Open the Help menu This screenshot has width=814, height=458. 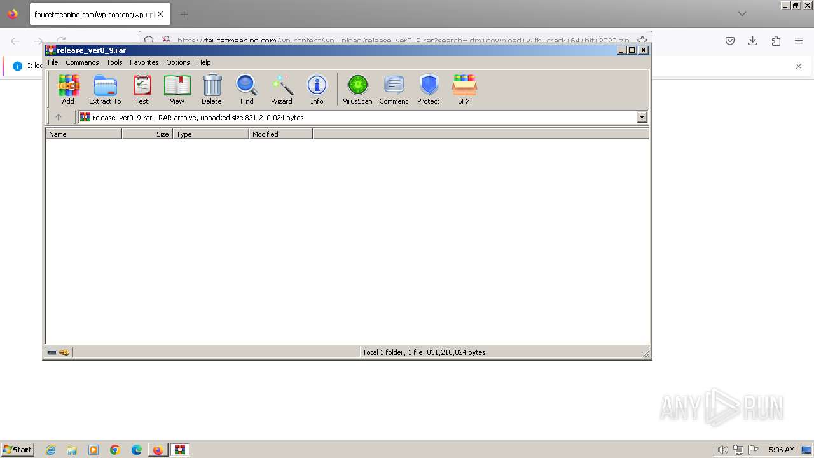204,62
